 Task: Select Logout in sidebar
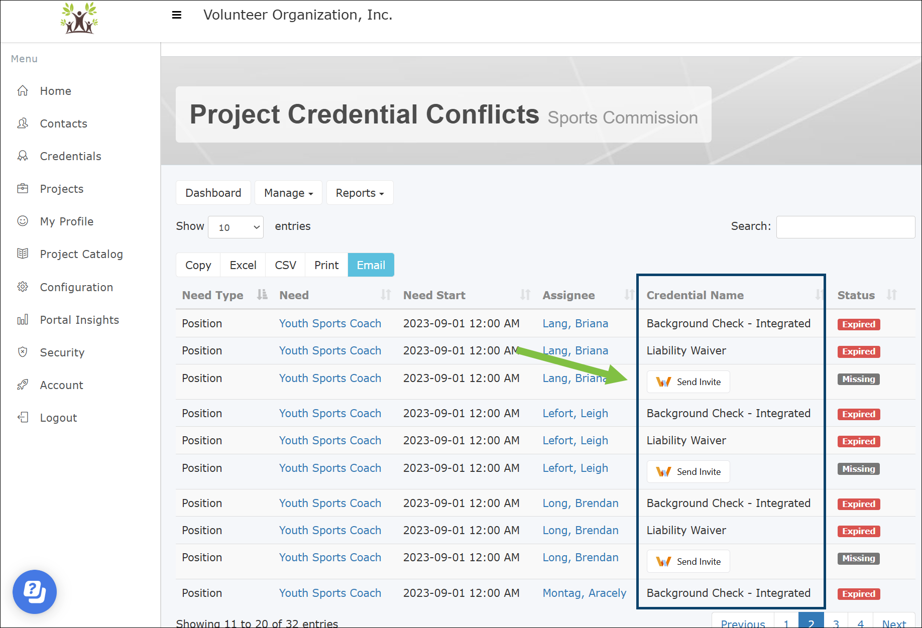(x=59, y=418)
